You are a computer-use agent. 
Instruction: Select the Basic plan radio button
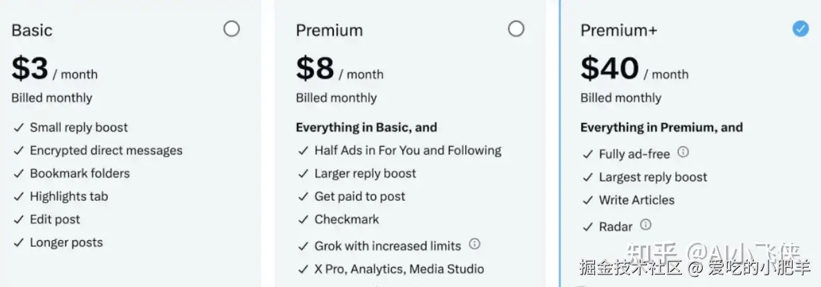232,29
